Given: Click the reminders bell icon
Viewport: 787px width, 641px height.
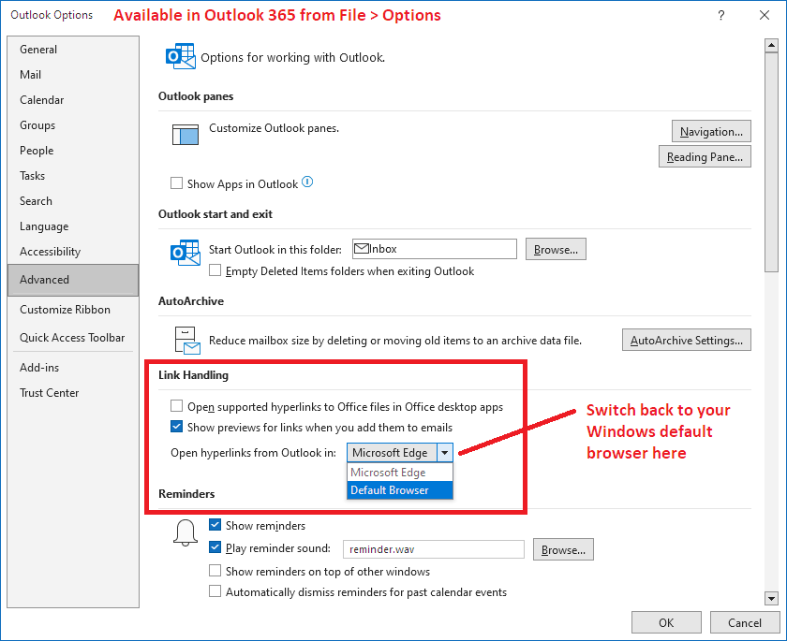Looking at the screenshot, I should 186,532.
